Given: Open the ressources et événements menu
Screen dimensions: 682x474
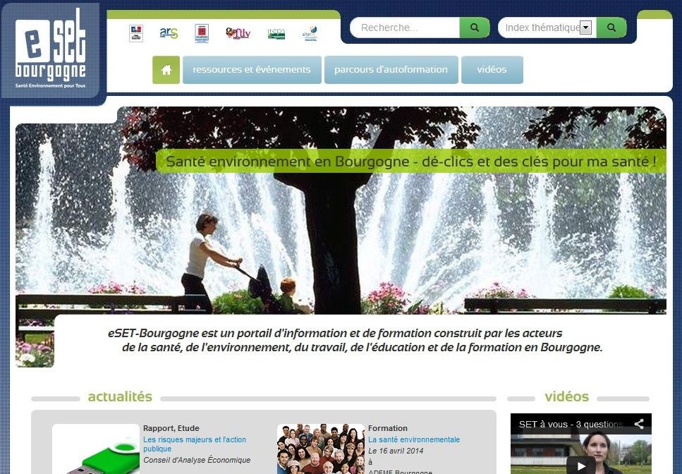Looking at the screenshot, I should [252, 70].
